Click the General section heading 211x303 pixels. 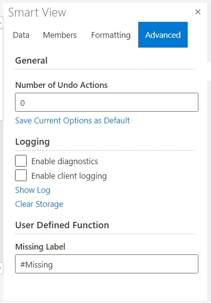pyautogui.click(x=31, y=61)
